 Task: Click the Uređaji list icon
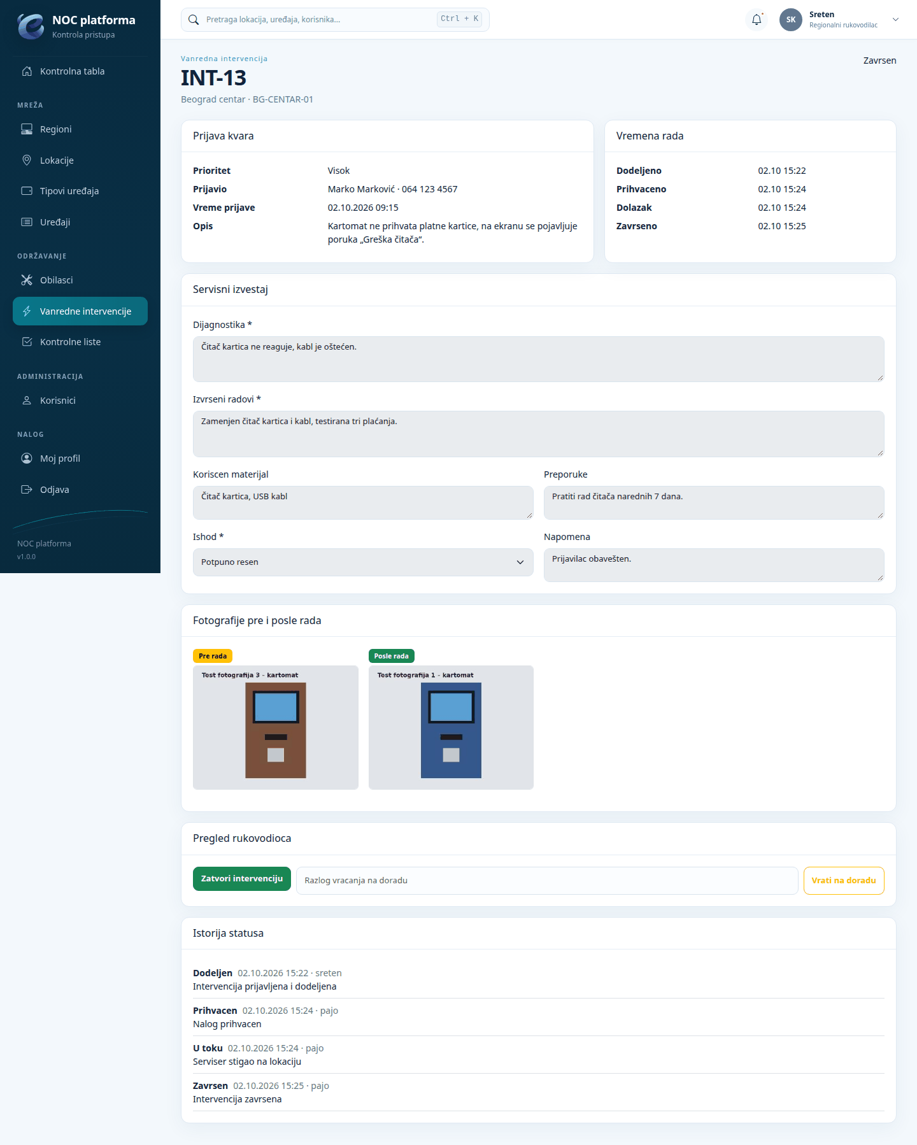point(27,222)
